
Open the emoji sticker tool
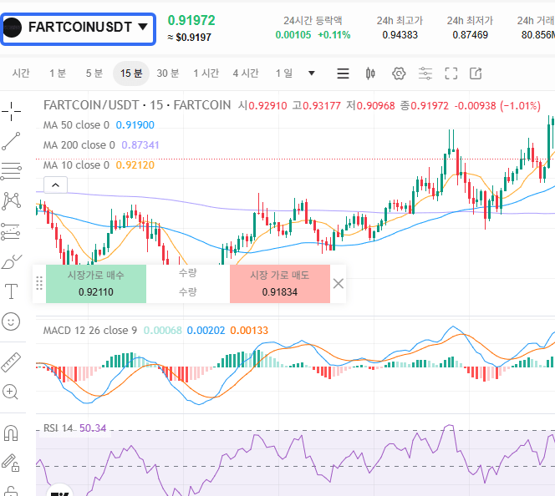[12, 321]
